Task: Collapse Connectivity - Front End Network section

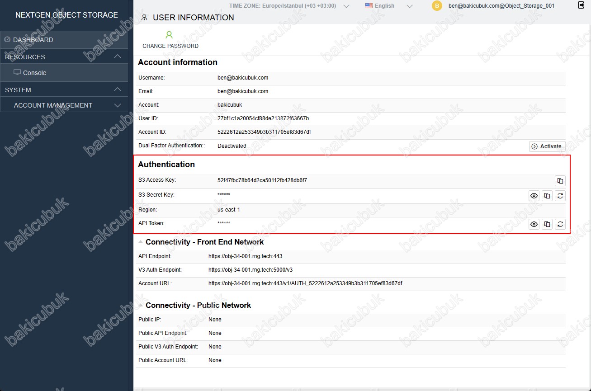Action: tap(141, 242)
